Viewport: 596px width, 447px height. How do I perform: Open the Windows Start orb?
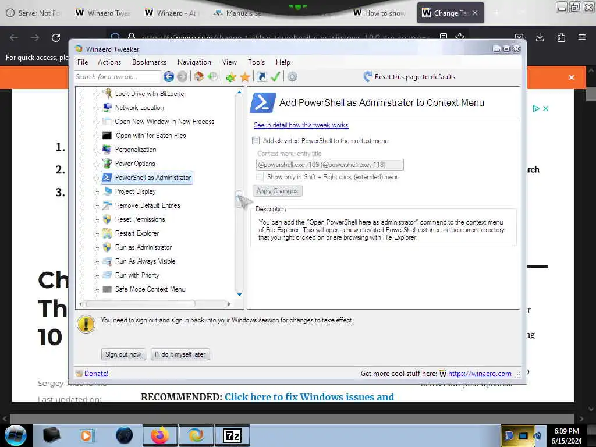15,435
